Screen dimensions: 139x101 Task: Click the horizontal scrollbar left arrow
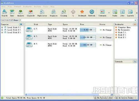26,95
